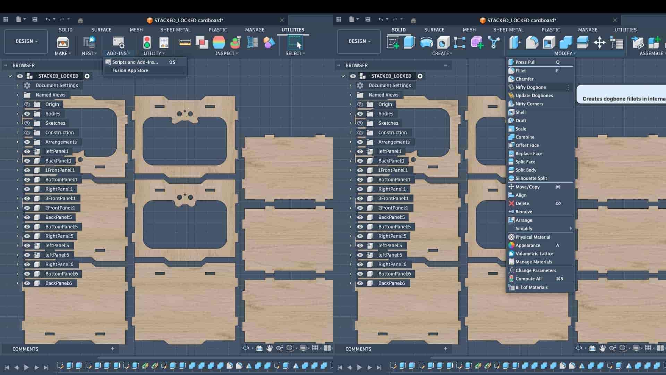
Task: Hide RightPanel:5 in right browser
Action: [360, 236]
